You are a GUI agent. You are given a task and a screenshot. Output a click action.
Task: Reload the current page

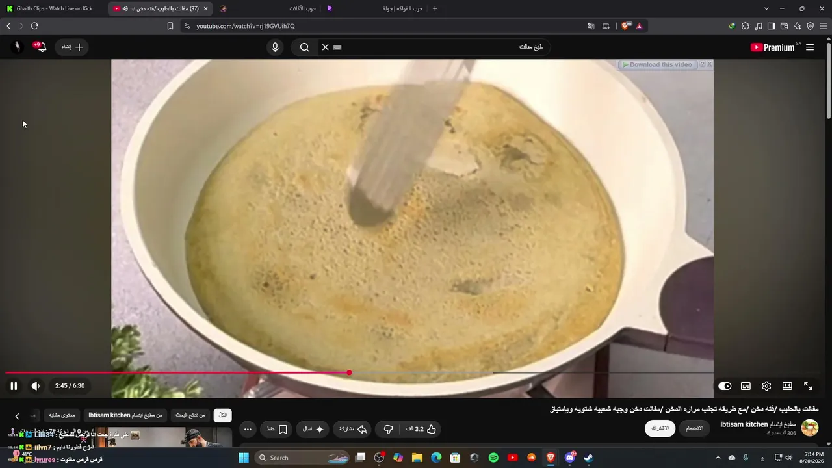(x=34, y=26)
